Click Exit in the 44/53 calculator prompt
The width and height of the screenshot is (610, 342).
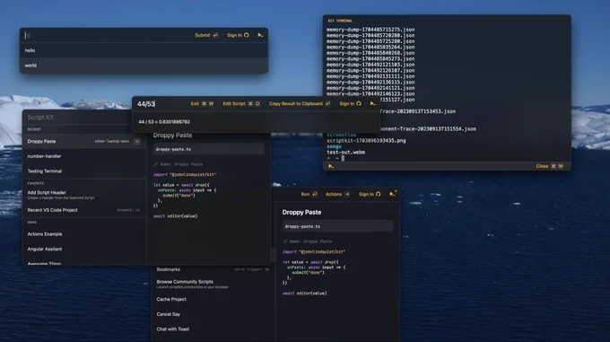[202, 103]
